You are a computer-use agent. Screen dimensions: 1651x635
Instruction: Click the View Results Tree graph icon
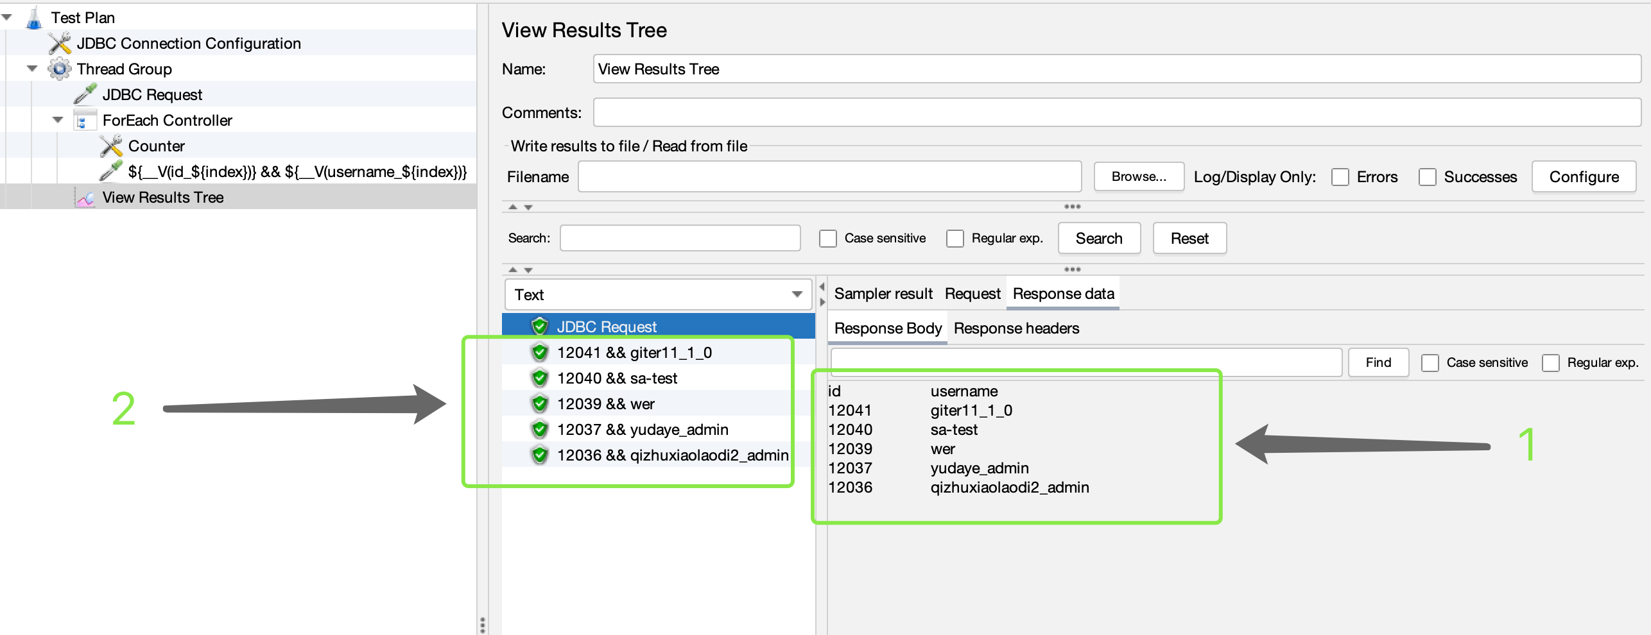coord(85,198)
